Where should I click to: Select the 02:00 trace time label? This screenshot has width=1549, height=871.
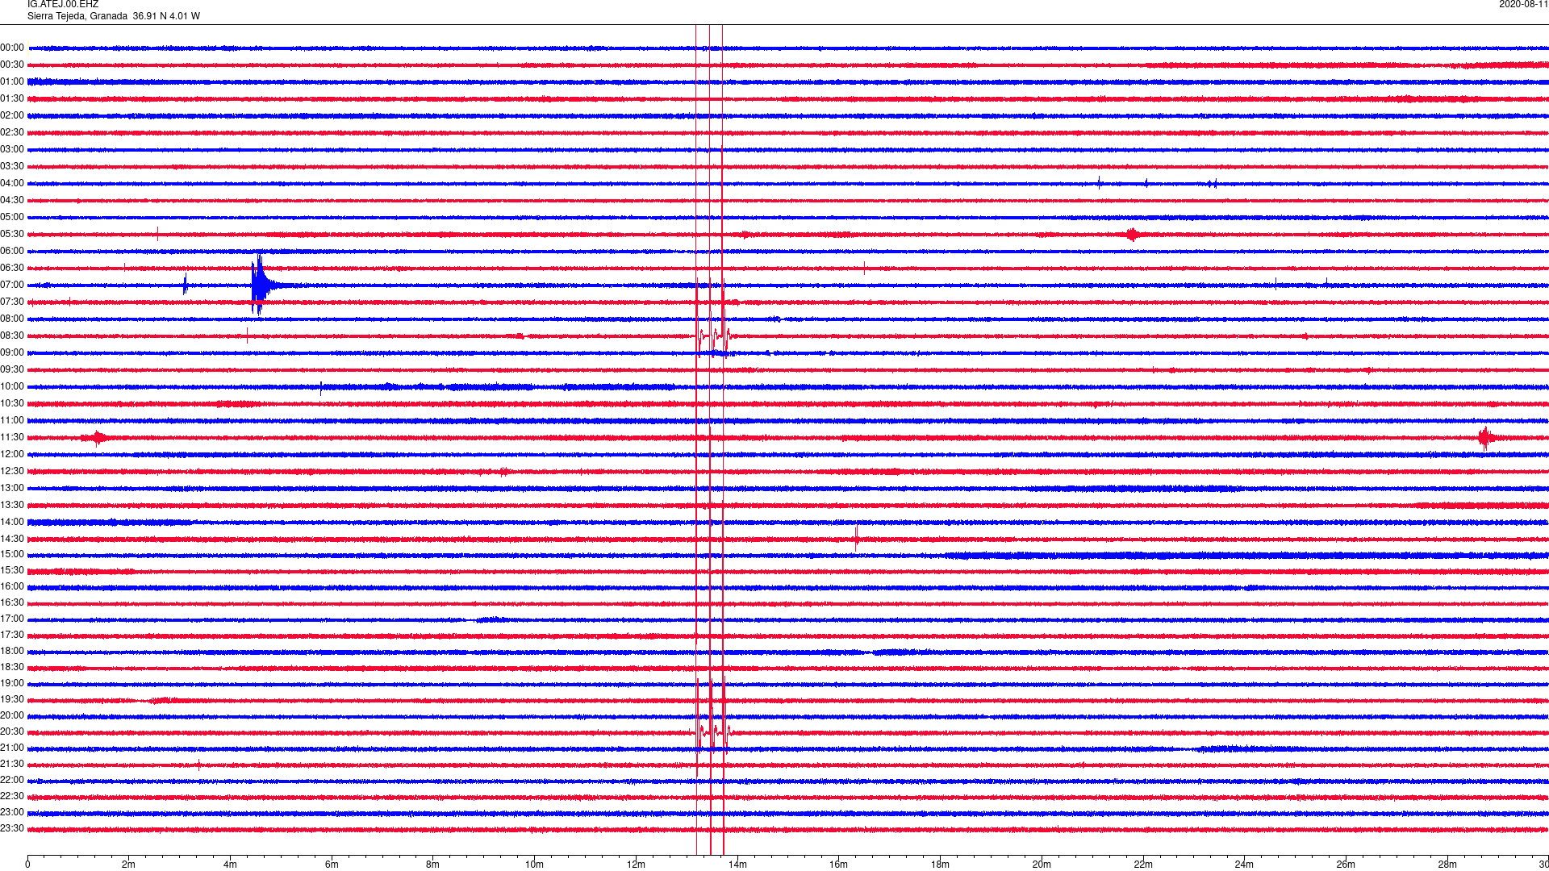(12, 116)
